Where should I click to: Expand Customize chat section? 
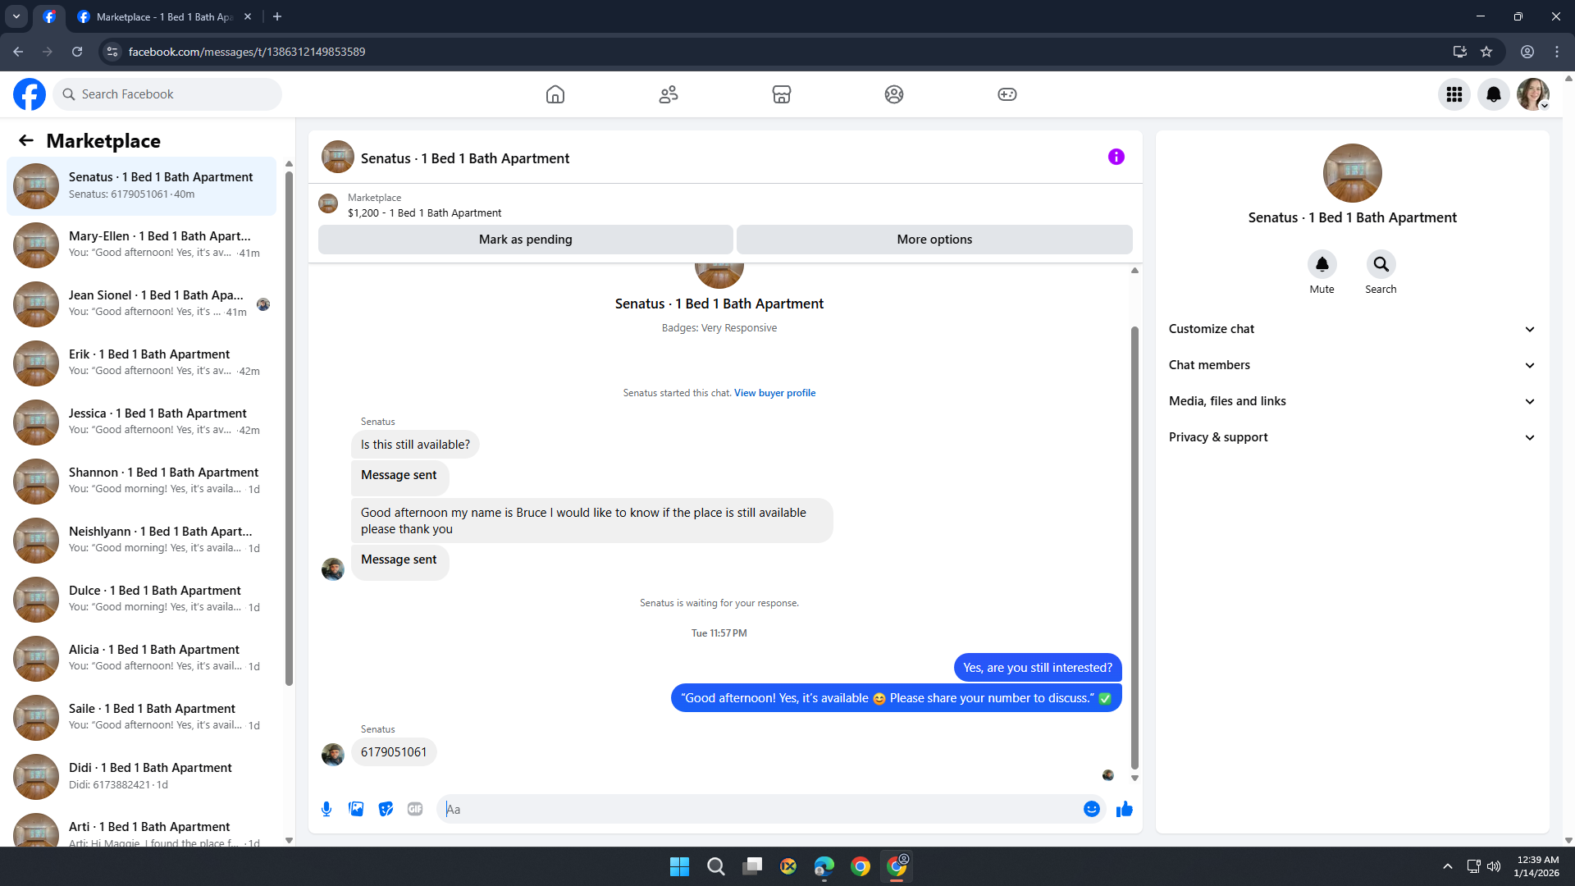(1351, 329)
